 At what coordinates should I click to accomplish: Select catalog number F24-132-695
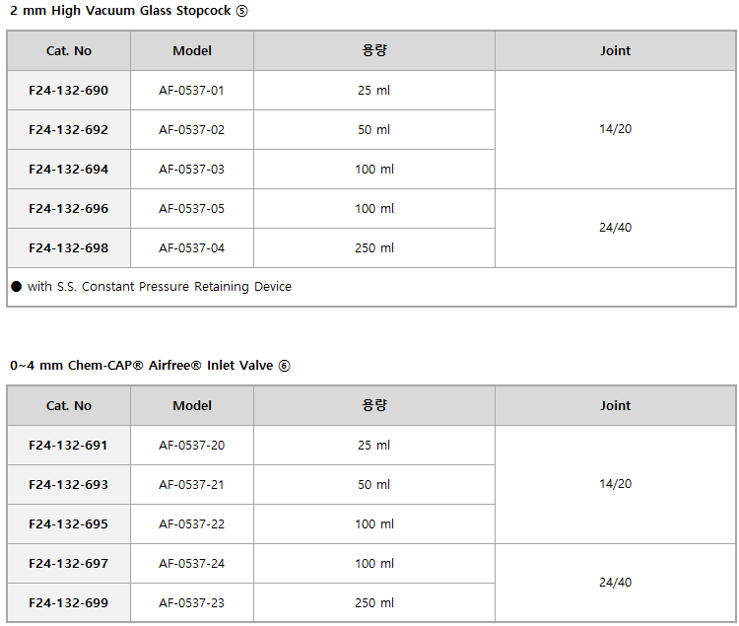pos(69,524)
